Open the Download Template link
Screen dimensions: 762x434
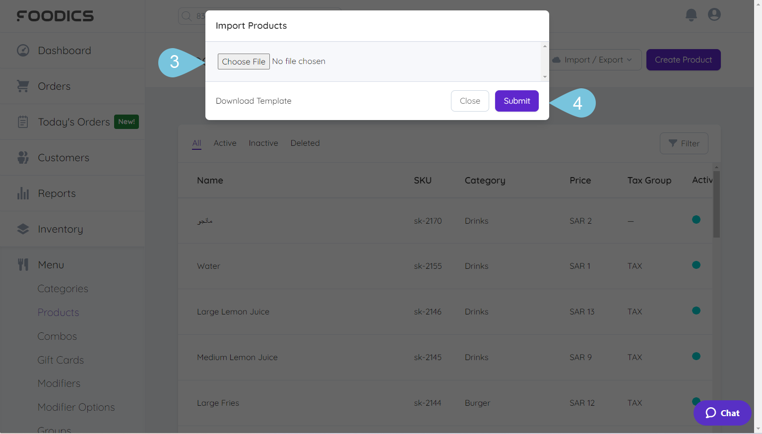(254, 101)
